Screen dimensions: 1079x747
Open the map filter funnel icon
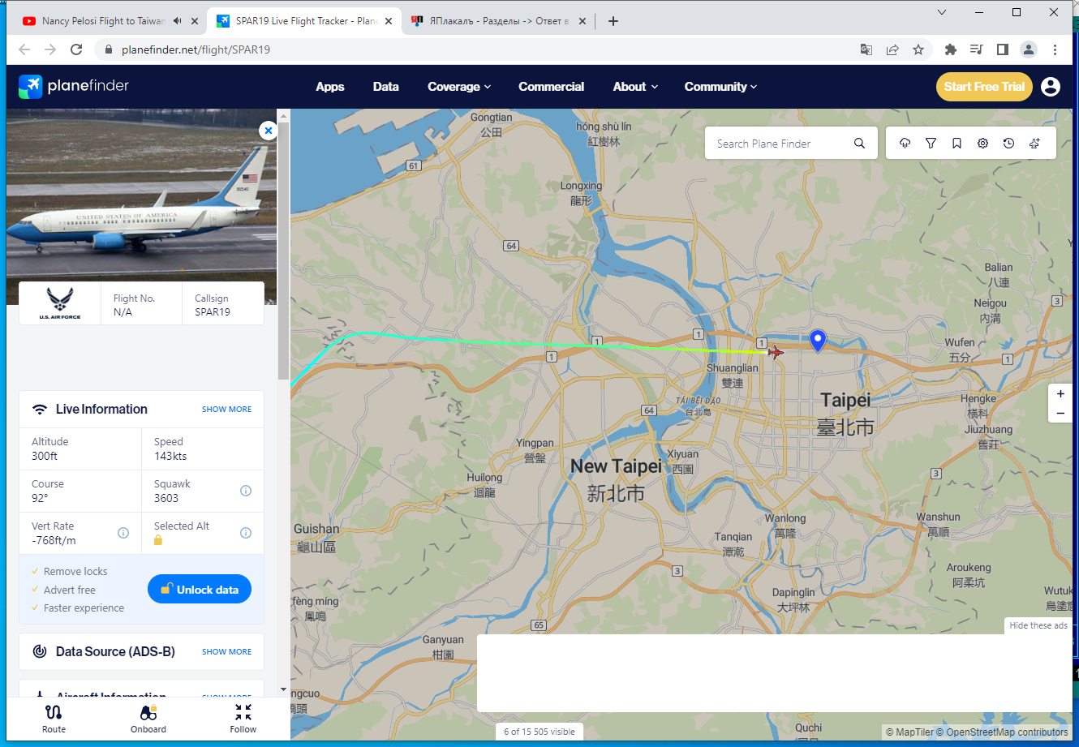[x=931, y=144]
